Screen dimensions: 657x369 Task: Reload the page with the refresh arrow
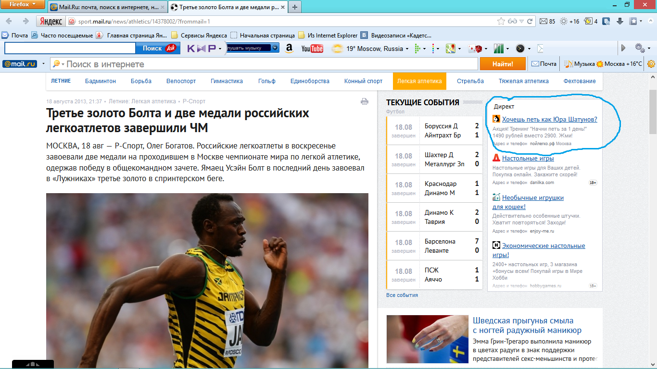(x=530, y=21)
